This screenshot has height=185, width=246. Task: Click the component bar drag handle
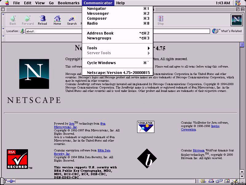(x=197, y=181)
